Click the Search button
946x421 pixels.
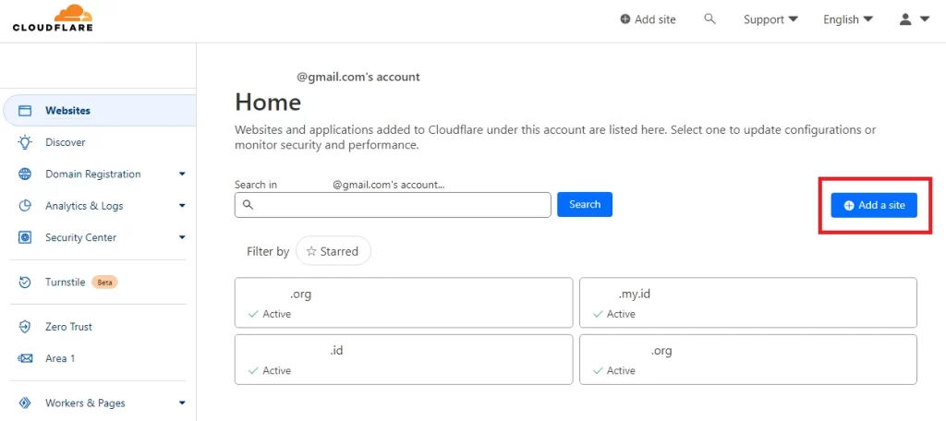coord(585,204)
